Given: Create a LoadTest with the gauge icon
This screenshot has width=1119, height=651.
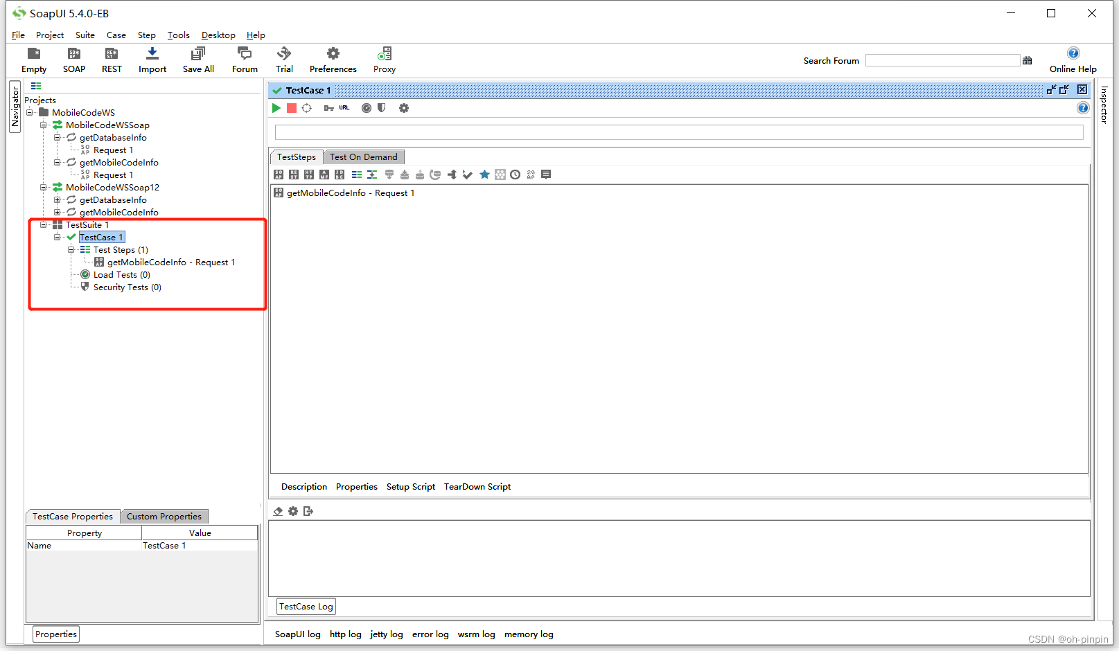Looking at the screenshot, I should coord(366,107).
